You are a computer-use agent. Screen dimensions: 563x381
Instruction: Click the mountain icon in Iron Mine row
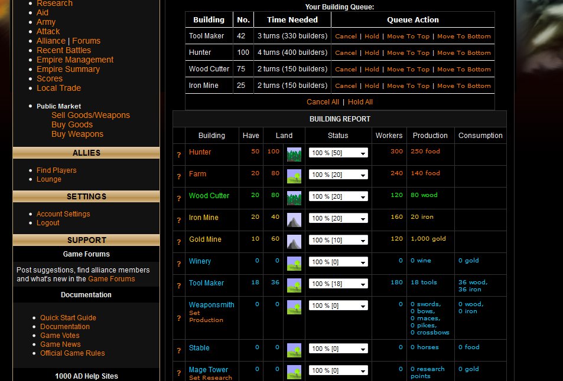click(294, 220)
